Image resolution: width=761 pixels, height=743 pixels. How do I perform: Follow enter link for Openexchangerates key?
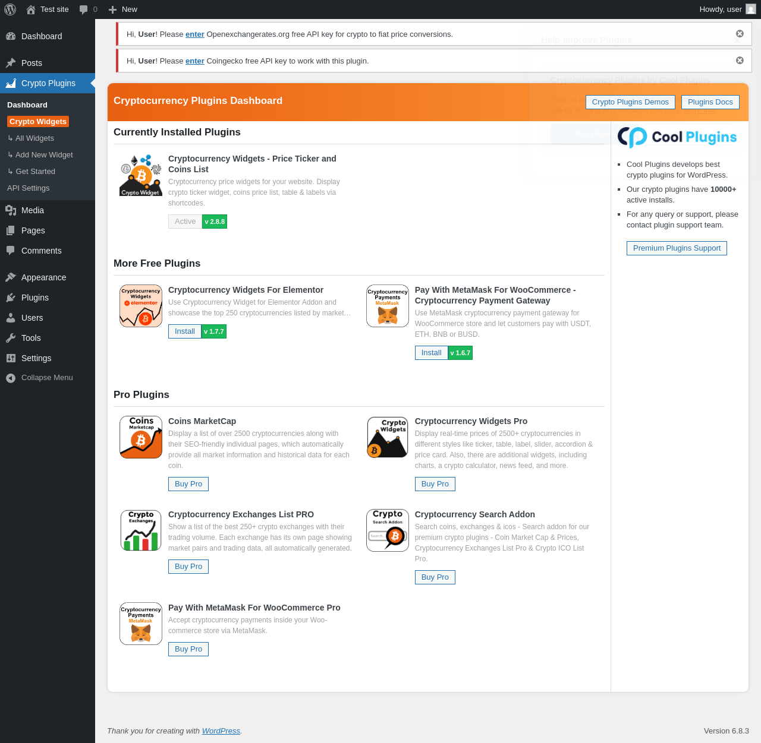[195, 34]
